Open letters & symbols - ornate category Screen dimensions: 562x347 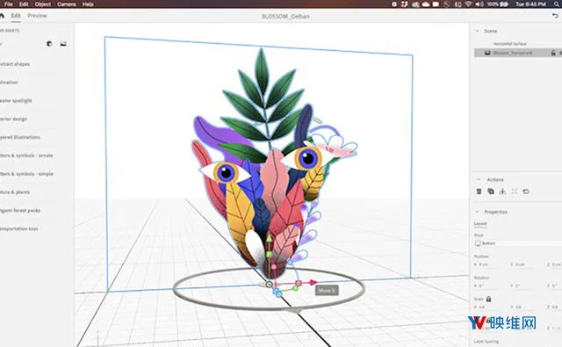[x=26, y=155]
